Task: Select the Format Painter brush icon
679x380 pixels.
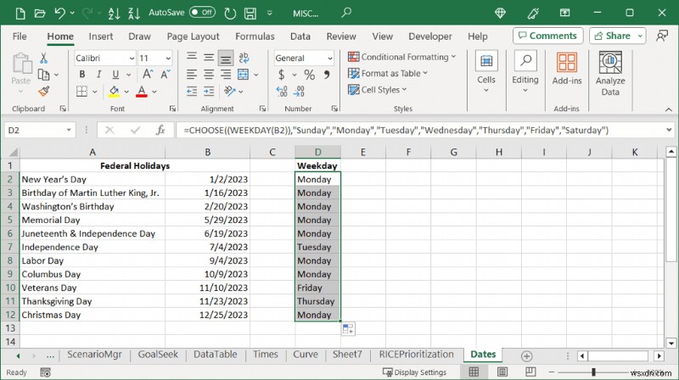Action: (x=44, y=92)
